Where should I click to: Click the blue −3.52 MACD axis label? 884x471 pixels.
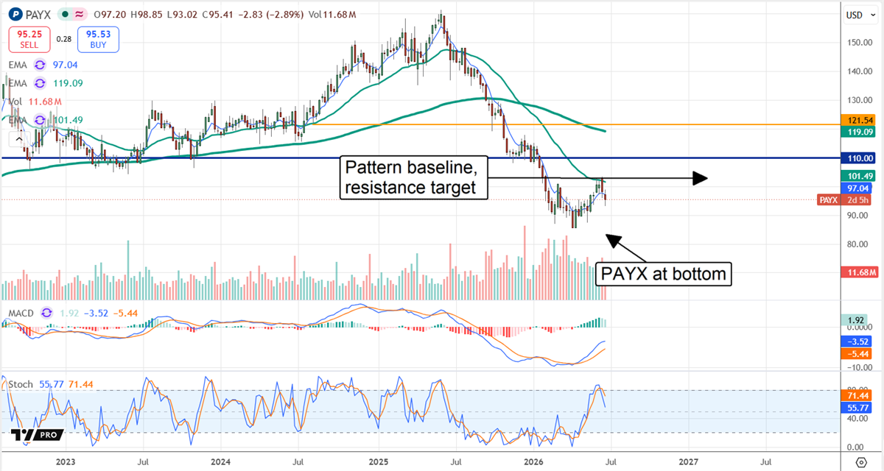(856, 341)
